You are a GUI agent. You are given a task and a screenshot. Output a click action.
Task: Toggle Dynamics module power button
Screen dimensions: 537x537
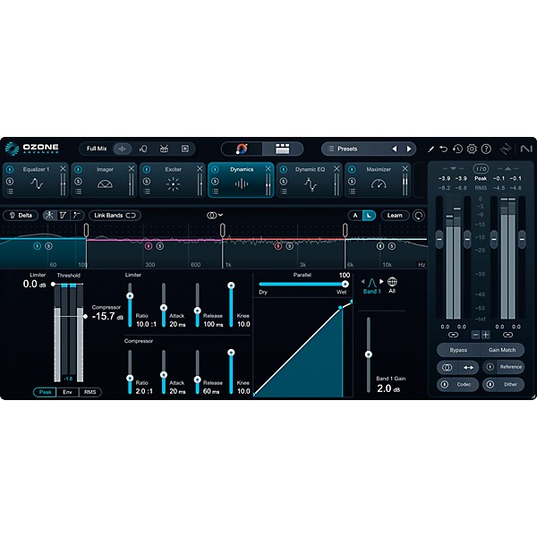point(215,169)
